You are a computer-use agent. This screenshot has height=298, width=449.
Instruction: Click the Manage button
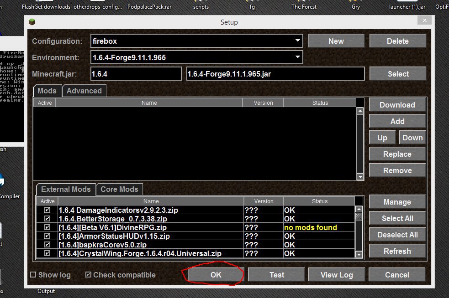point(397,202)
